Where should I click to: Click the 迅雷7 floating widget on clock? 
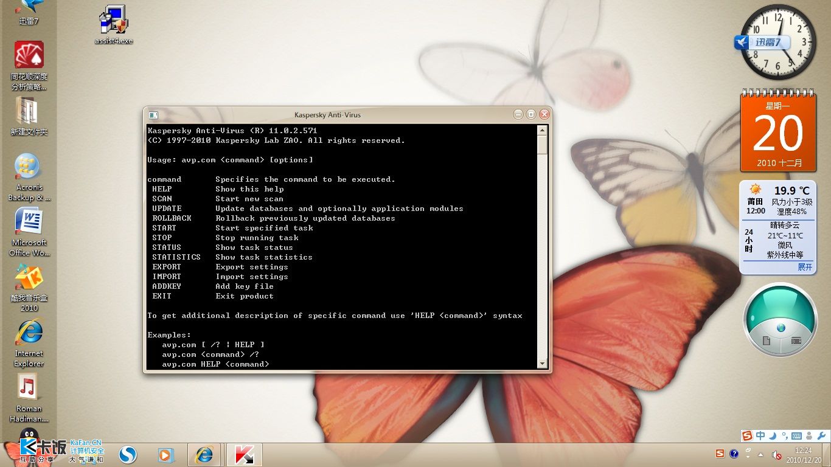coord(763,43)
